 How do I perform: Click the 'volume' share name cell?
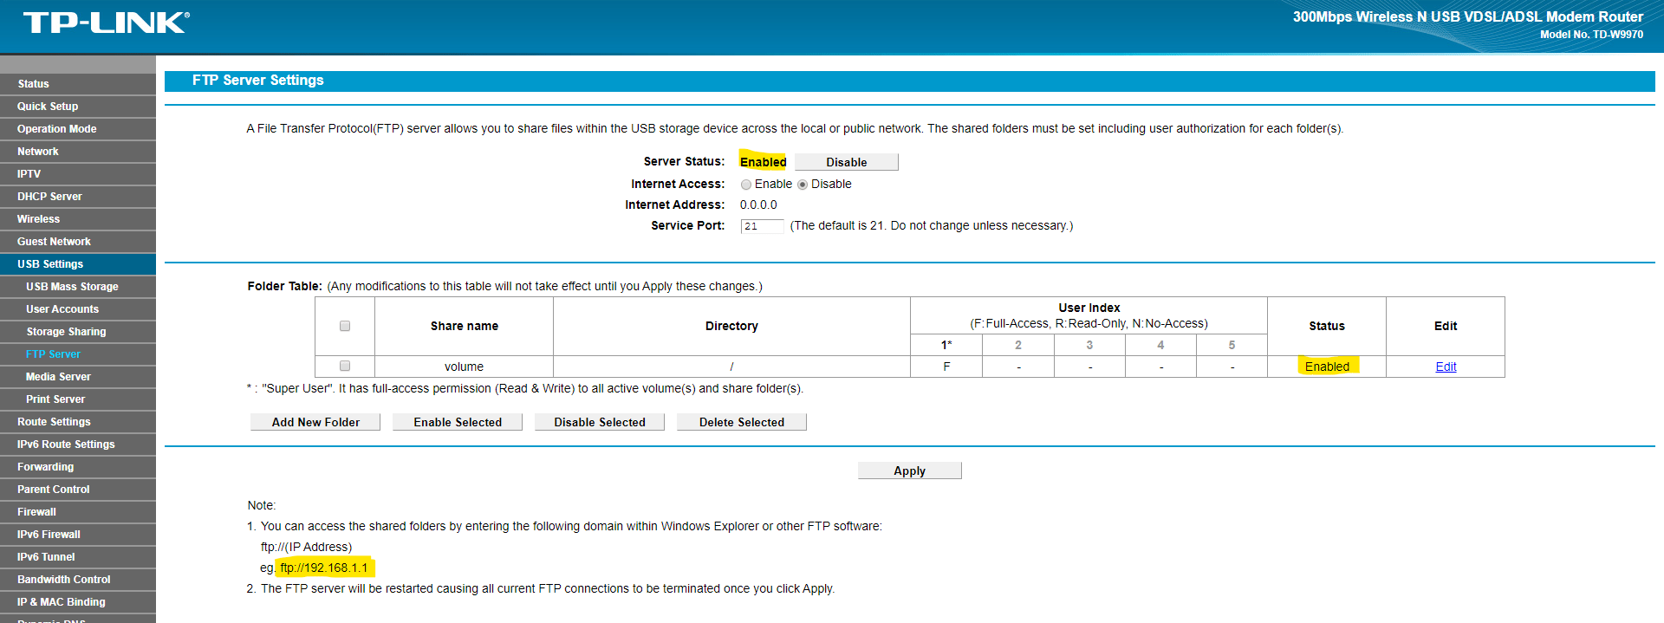[464, 367]
